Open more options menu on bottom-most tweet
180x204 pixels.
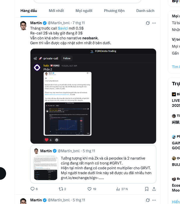point(154,200)
